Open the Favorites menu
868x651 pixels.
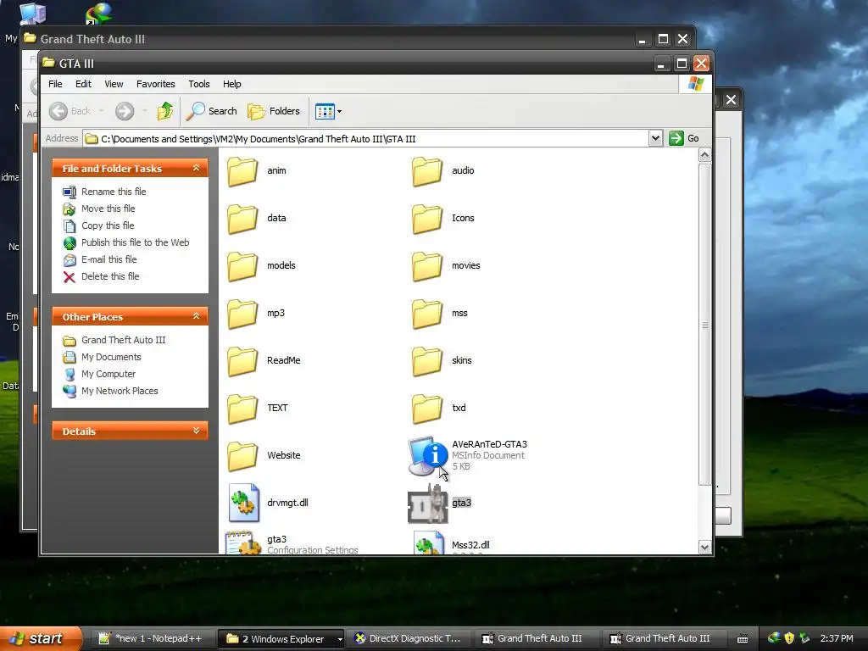point(156,84)
